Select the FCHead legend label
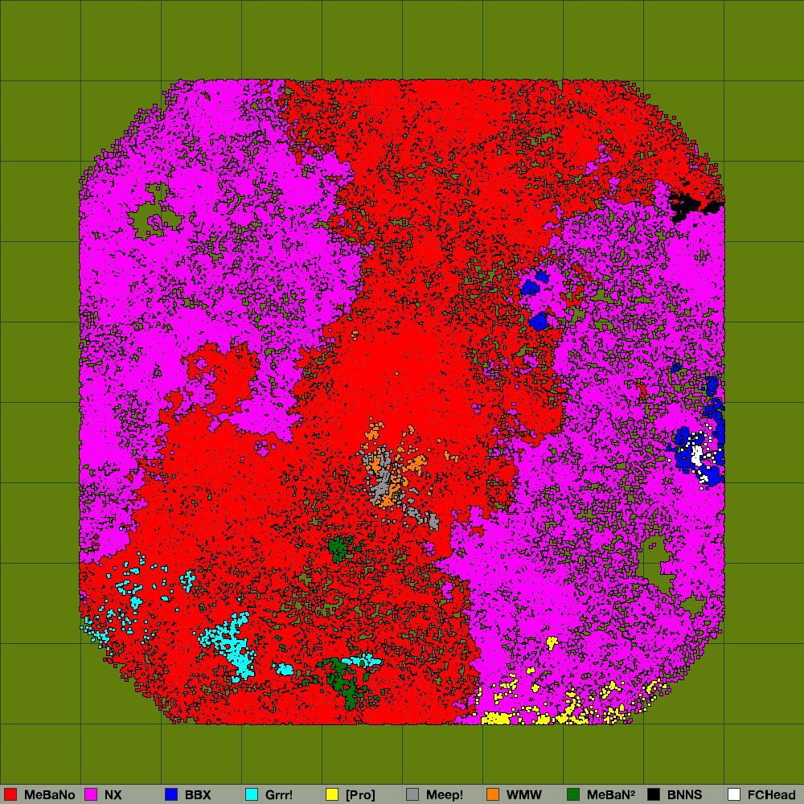 771,795
